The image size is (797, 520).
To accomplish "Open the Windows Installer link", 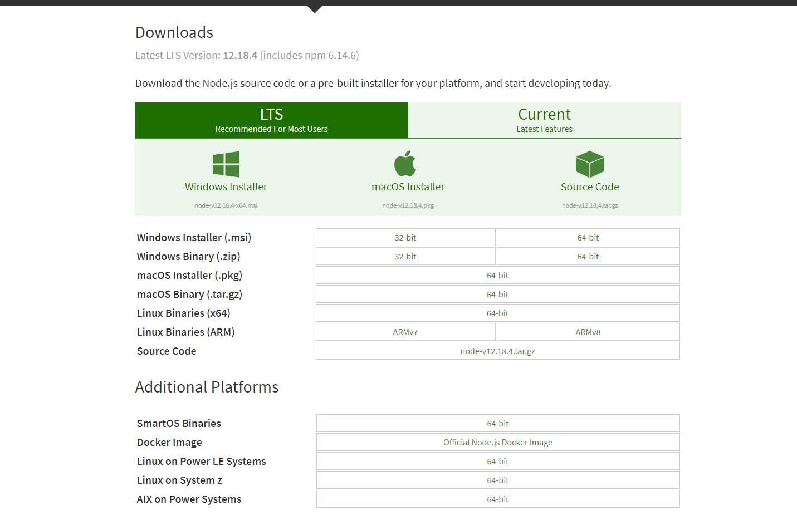I will tap(226, 187).
